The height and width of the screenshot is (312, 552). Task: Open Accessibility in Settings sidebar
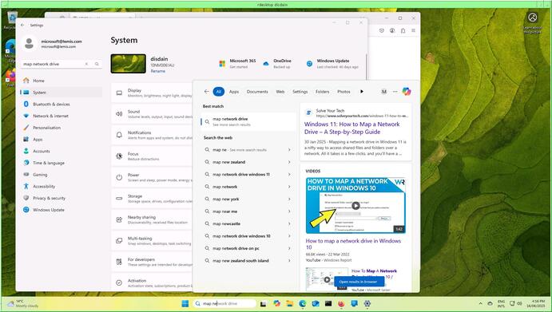coord(62,187)
